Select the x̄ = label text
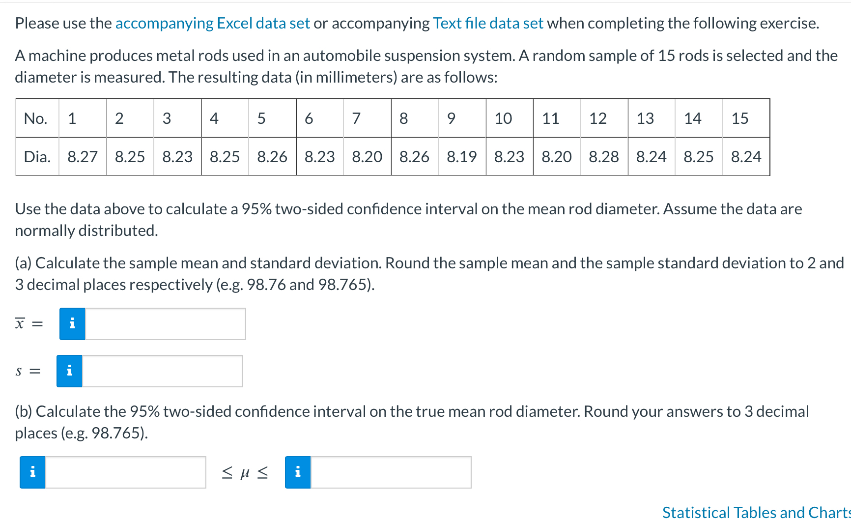 point(28,323)
